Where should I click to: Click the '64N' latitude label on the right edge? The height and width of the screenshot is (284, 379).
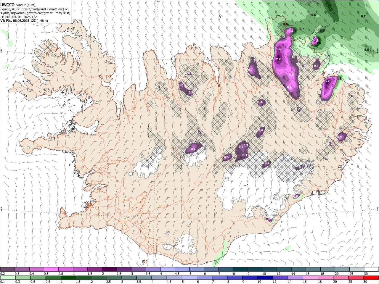pos(378,209)
